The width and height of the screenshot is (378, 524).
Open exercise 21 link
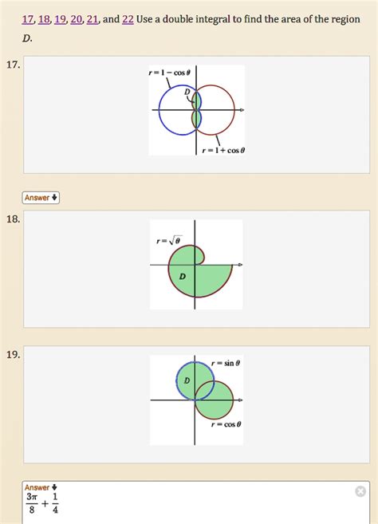(93, 20)
